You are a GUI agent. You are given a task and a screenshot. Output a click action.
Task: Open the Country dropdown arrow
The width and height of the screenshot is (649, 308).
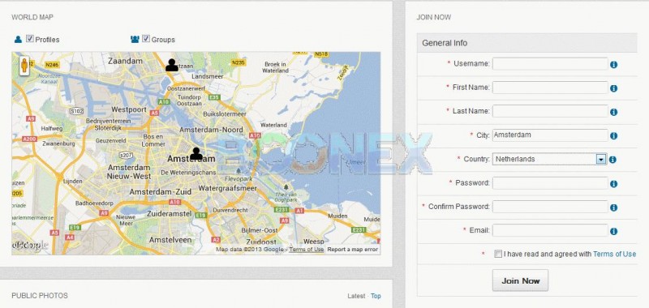click(601, 159)
